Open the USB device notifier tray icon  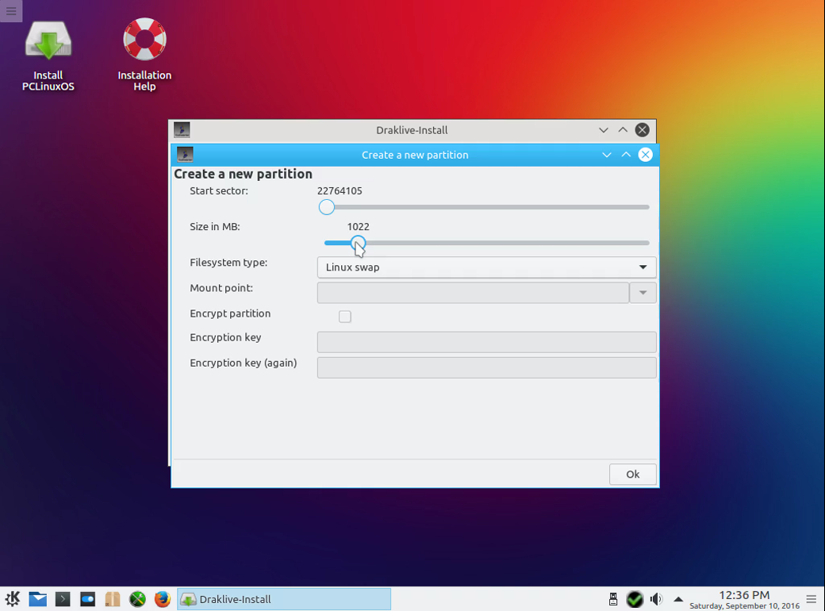[613, 599]
